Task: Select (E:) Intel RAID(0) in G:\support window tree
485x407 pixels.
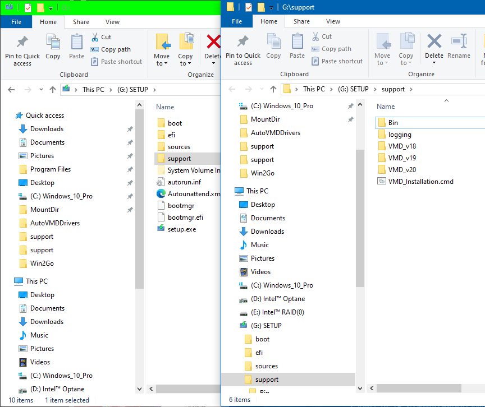Action: click(277, 312)
